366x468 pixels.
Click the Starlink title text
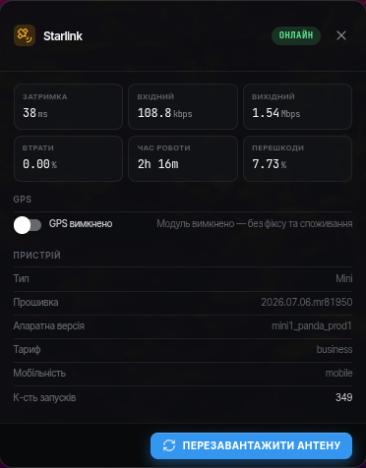[x=63, y=36]
